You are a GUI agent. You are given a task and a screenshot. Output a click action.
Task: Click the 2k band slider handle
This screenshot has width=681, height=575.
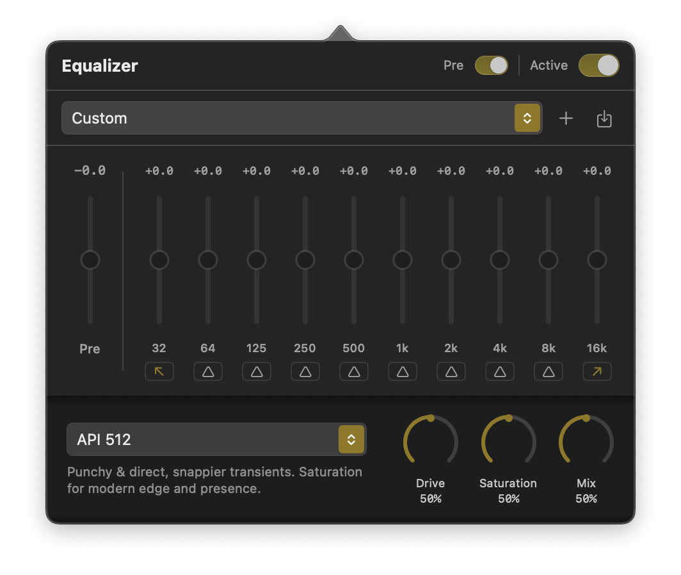[451, 261]
